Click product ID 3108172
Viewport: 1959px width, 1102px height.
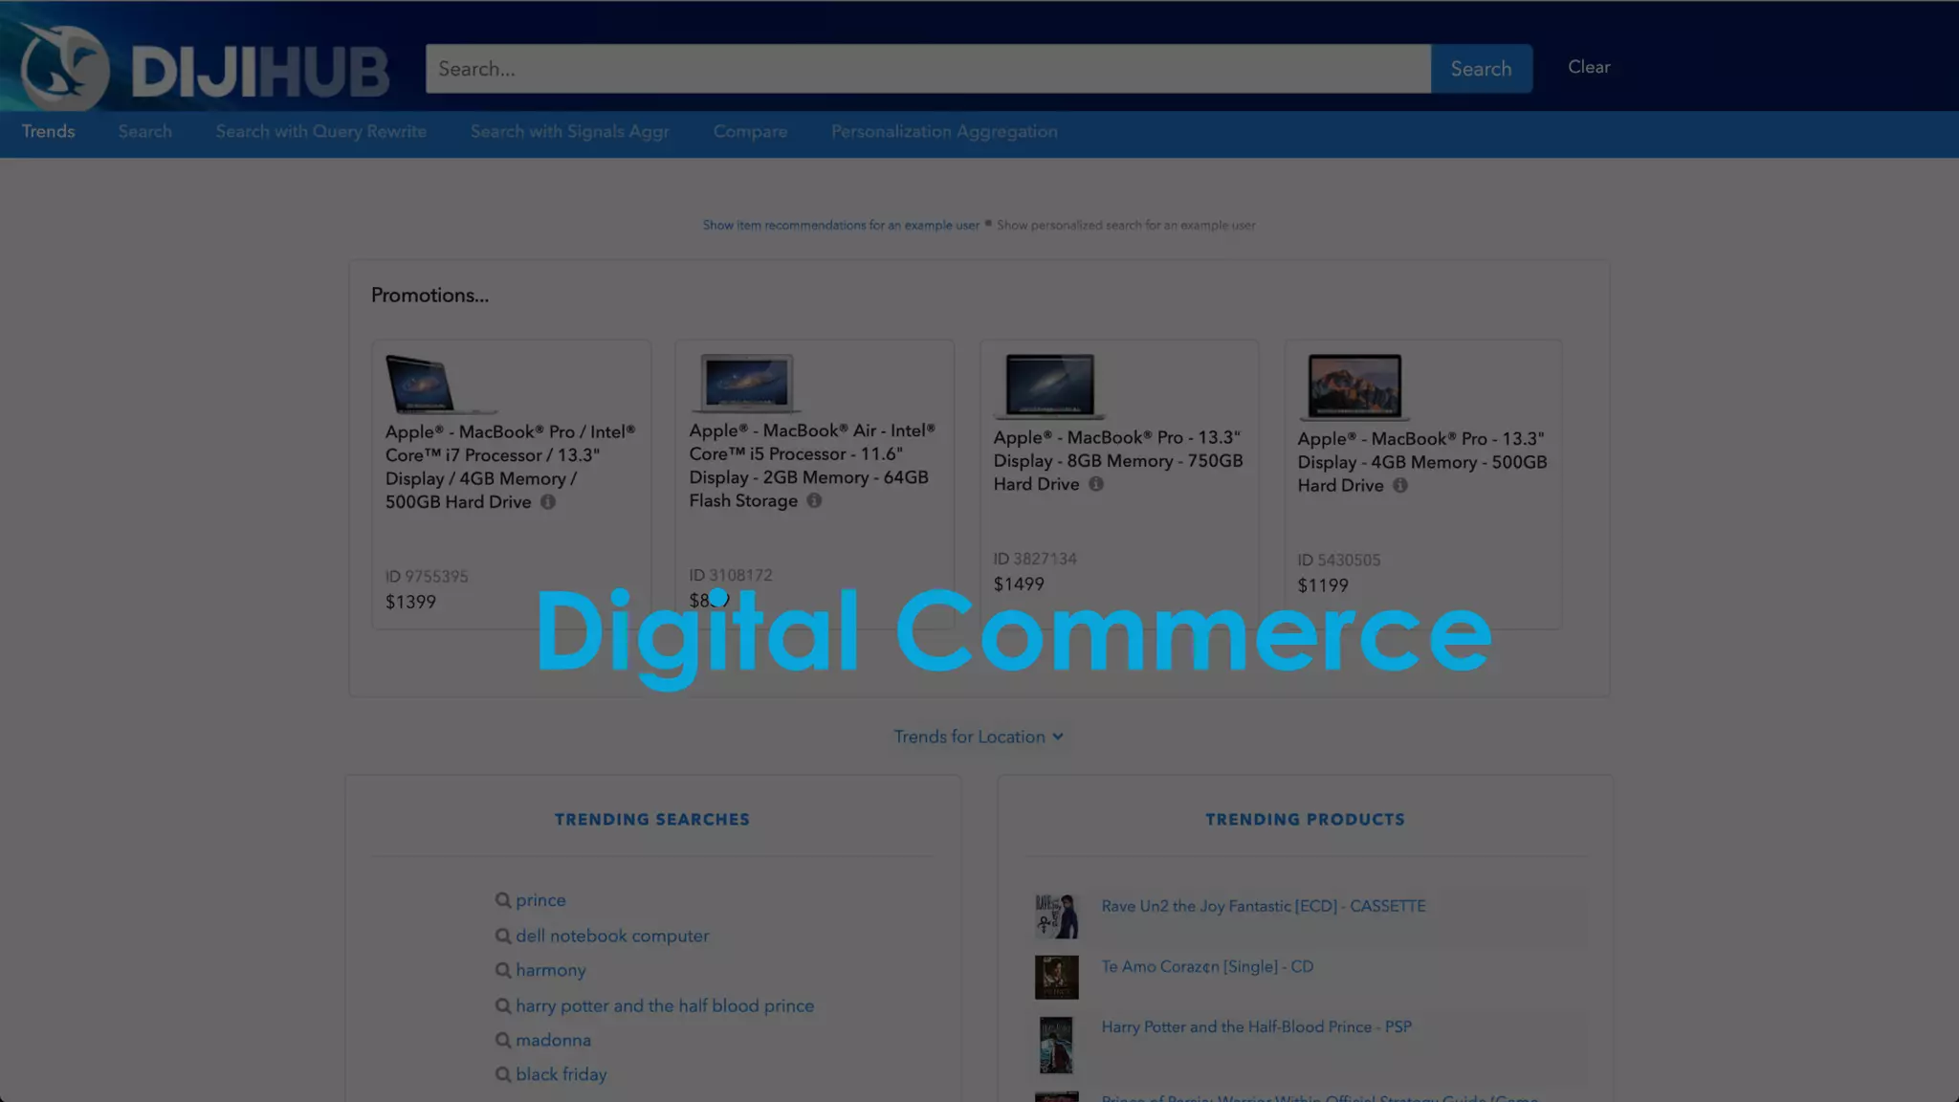click(731, 575)
